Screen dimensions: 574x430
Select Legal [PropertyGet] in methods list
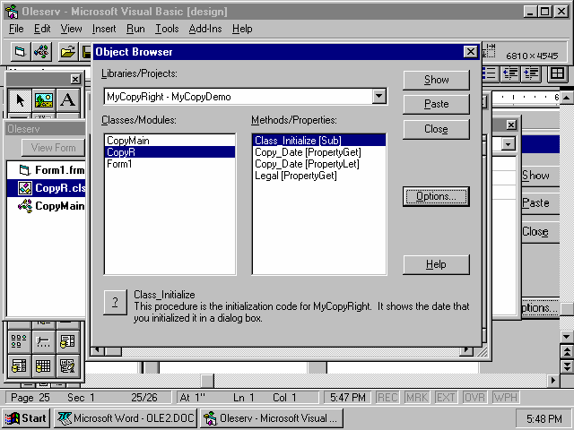click(x=295, y=176)
